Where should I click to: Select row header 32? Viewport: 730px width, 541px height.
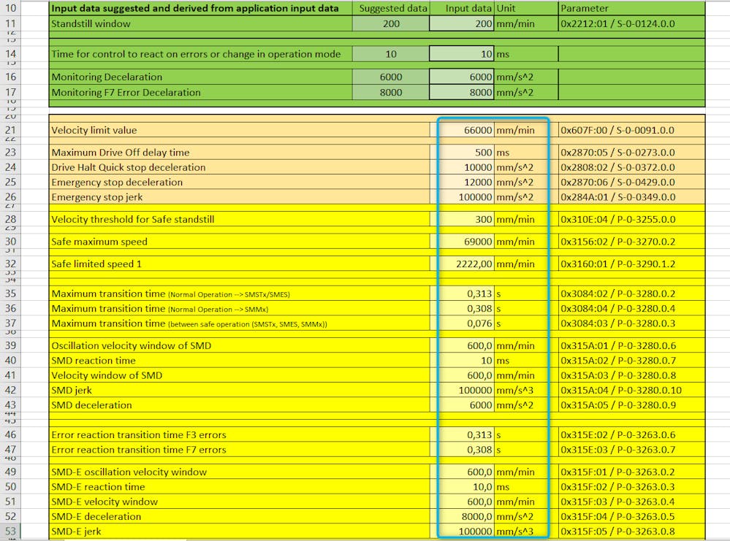point(10,264)
